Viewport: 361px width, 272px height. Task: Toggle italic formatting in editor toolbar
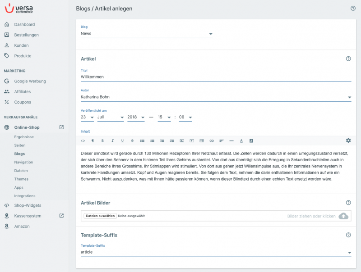click(112, 141)
